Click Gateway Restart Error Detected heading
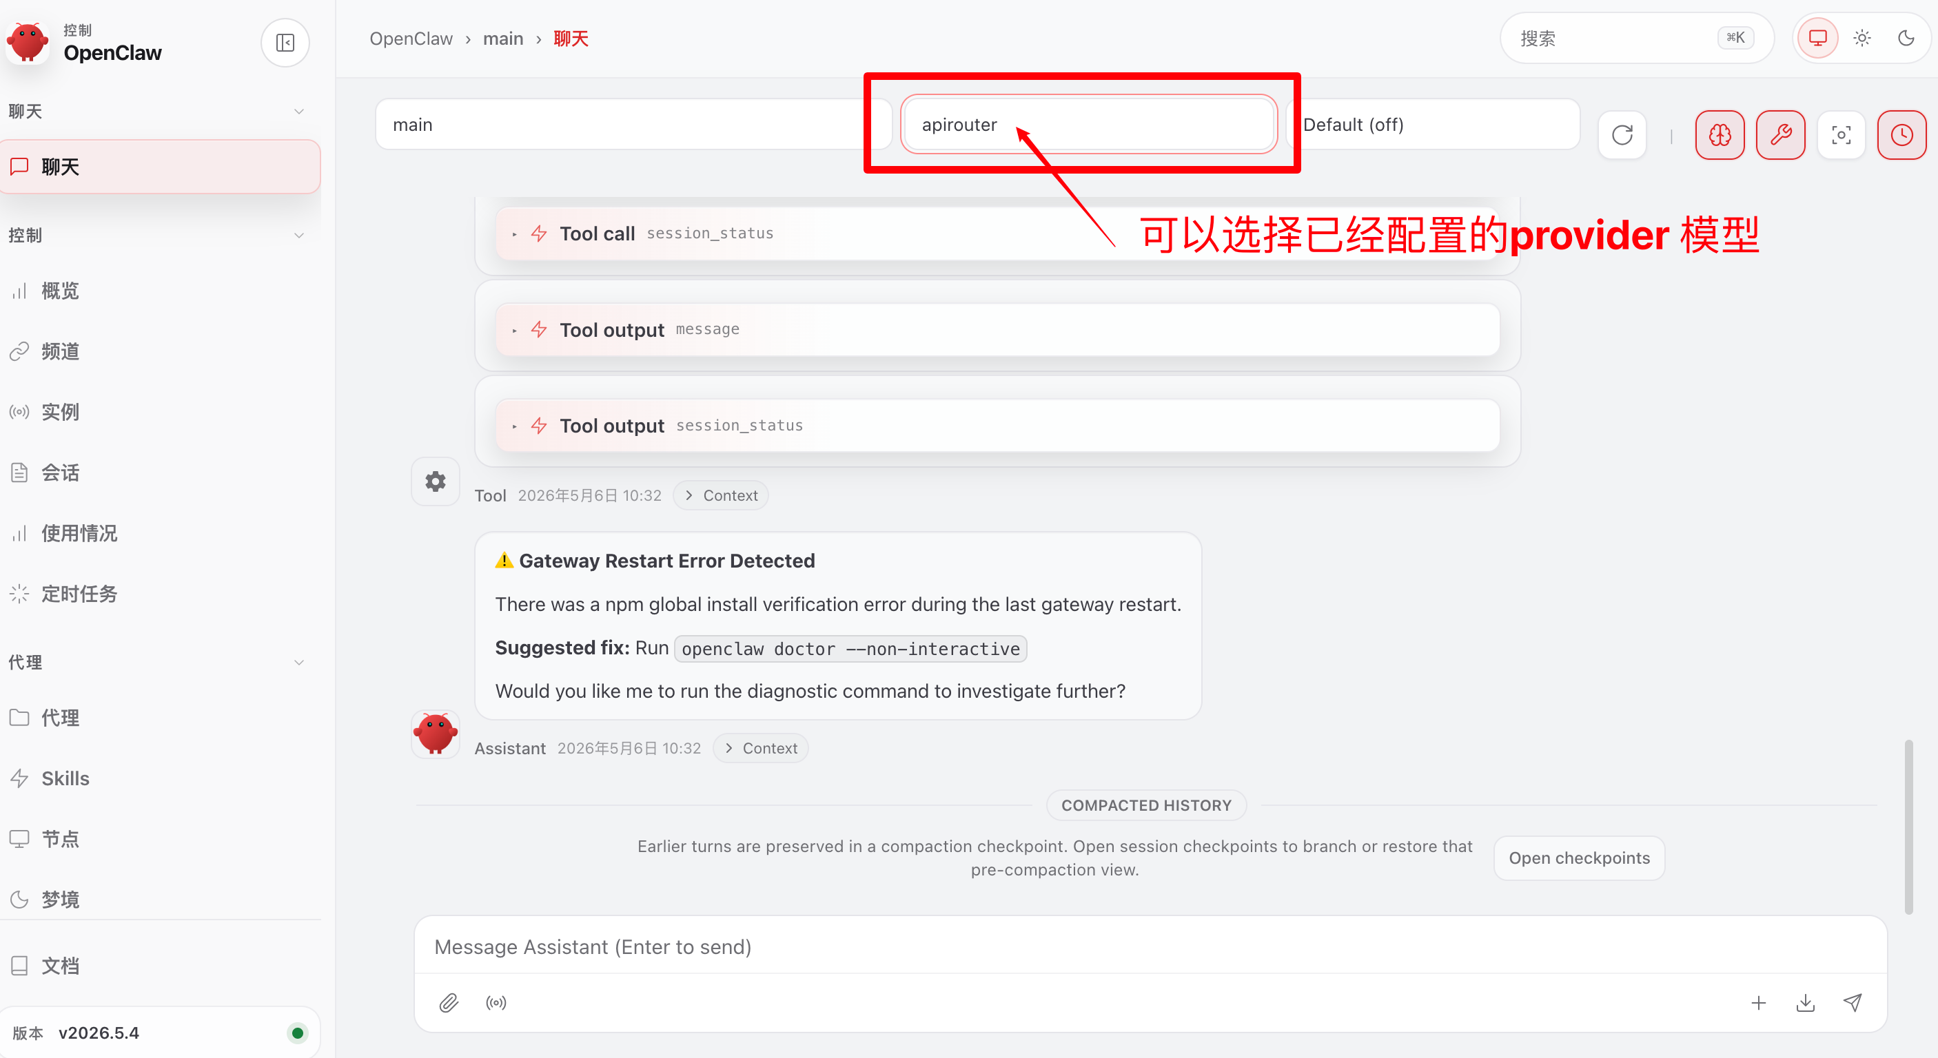The height and width of the screenshot is (1058, 1938). tap(666, 561)
